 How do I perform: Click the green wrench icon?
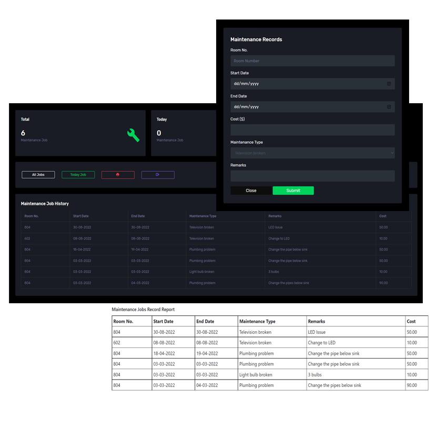[134, 135]
